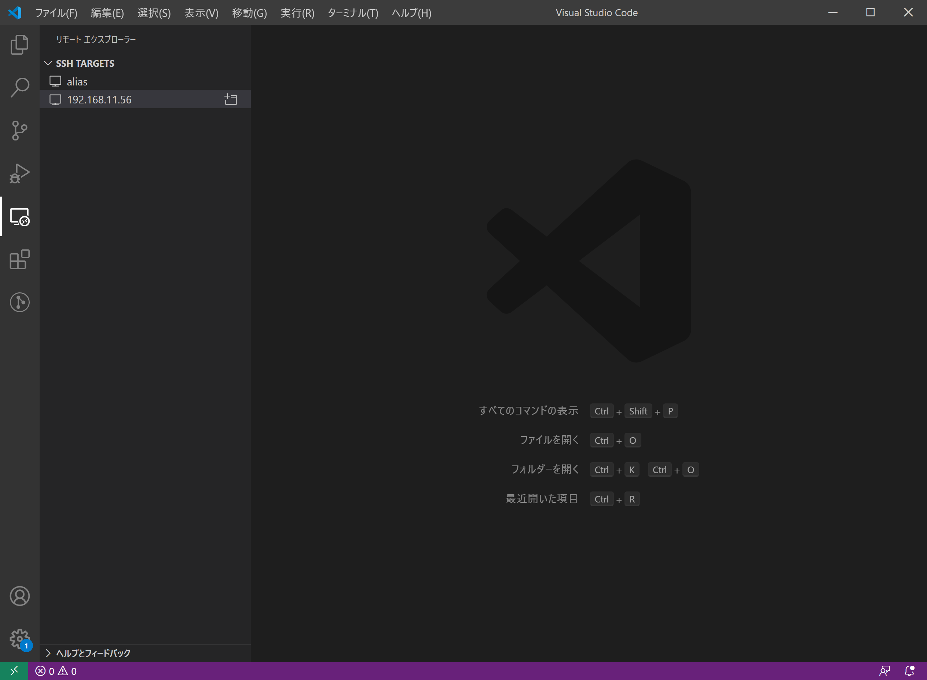Click the すべてのコマンドの表示 hint text

pyautogui.click(x=528, y=410)
